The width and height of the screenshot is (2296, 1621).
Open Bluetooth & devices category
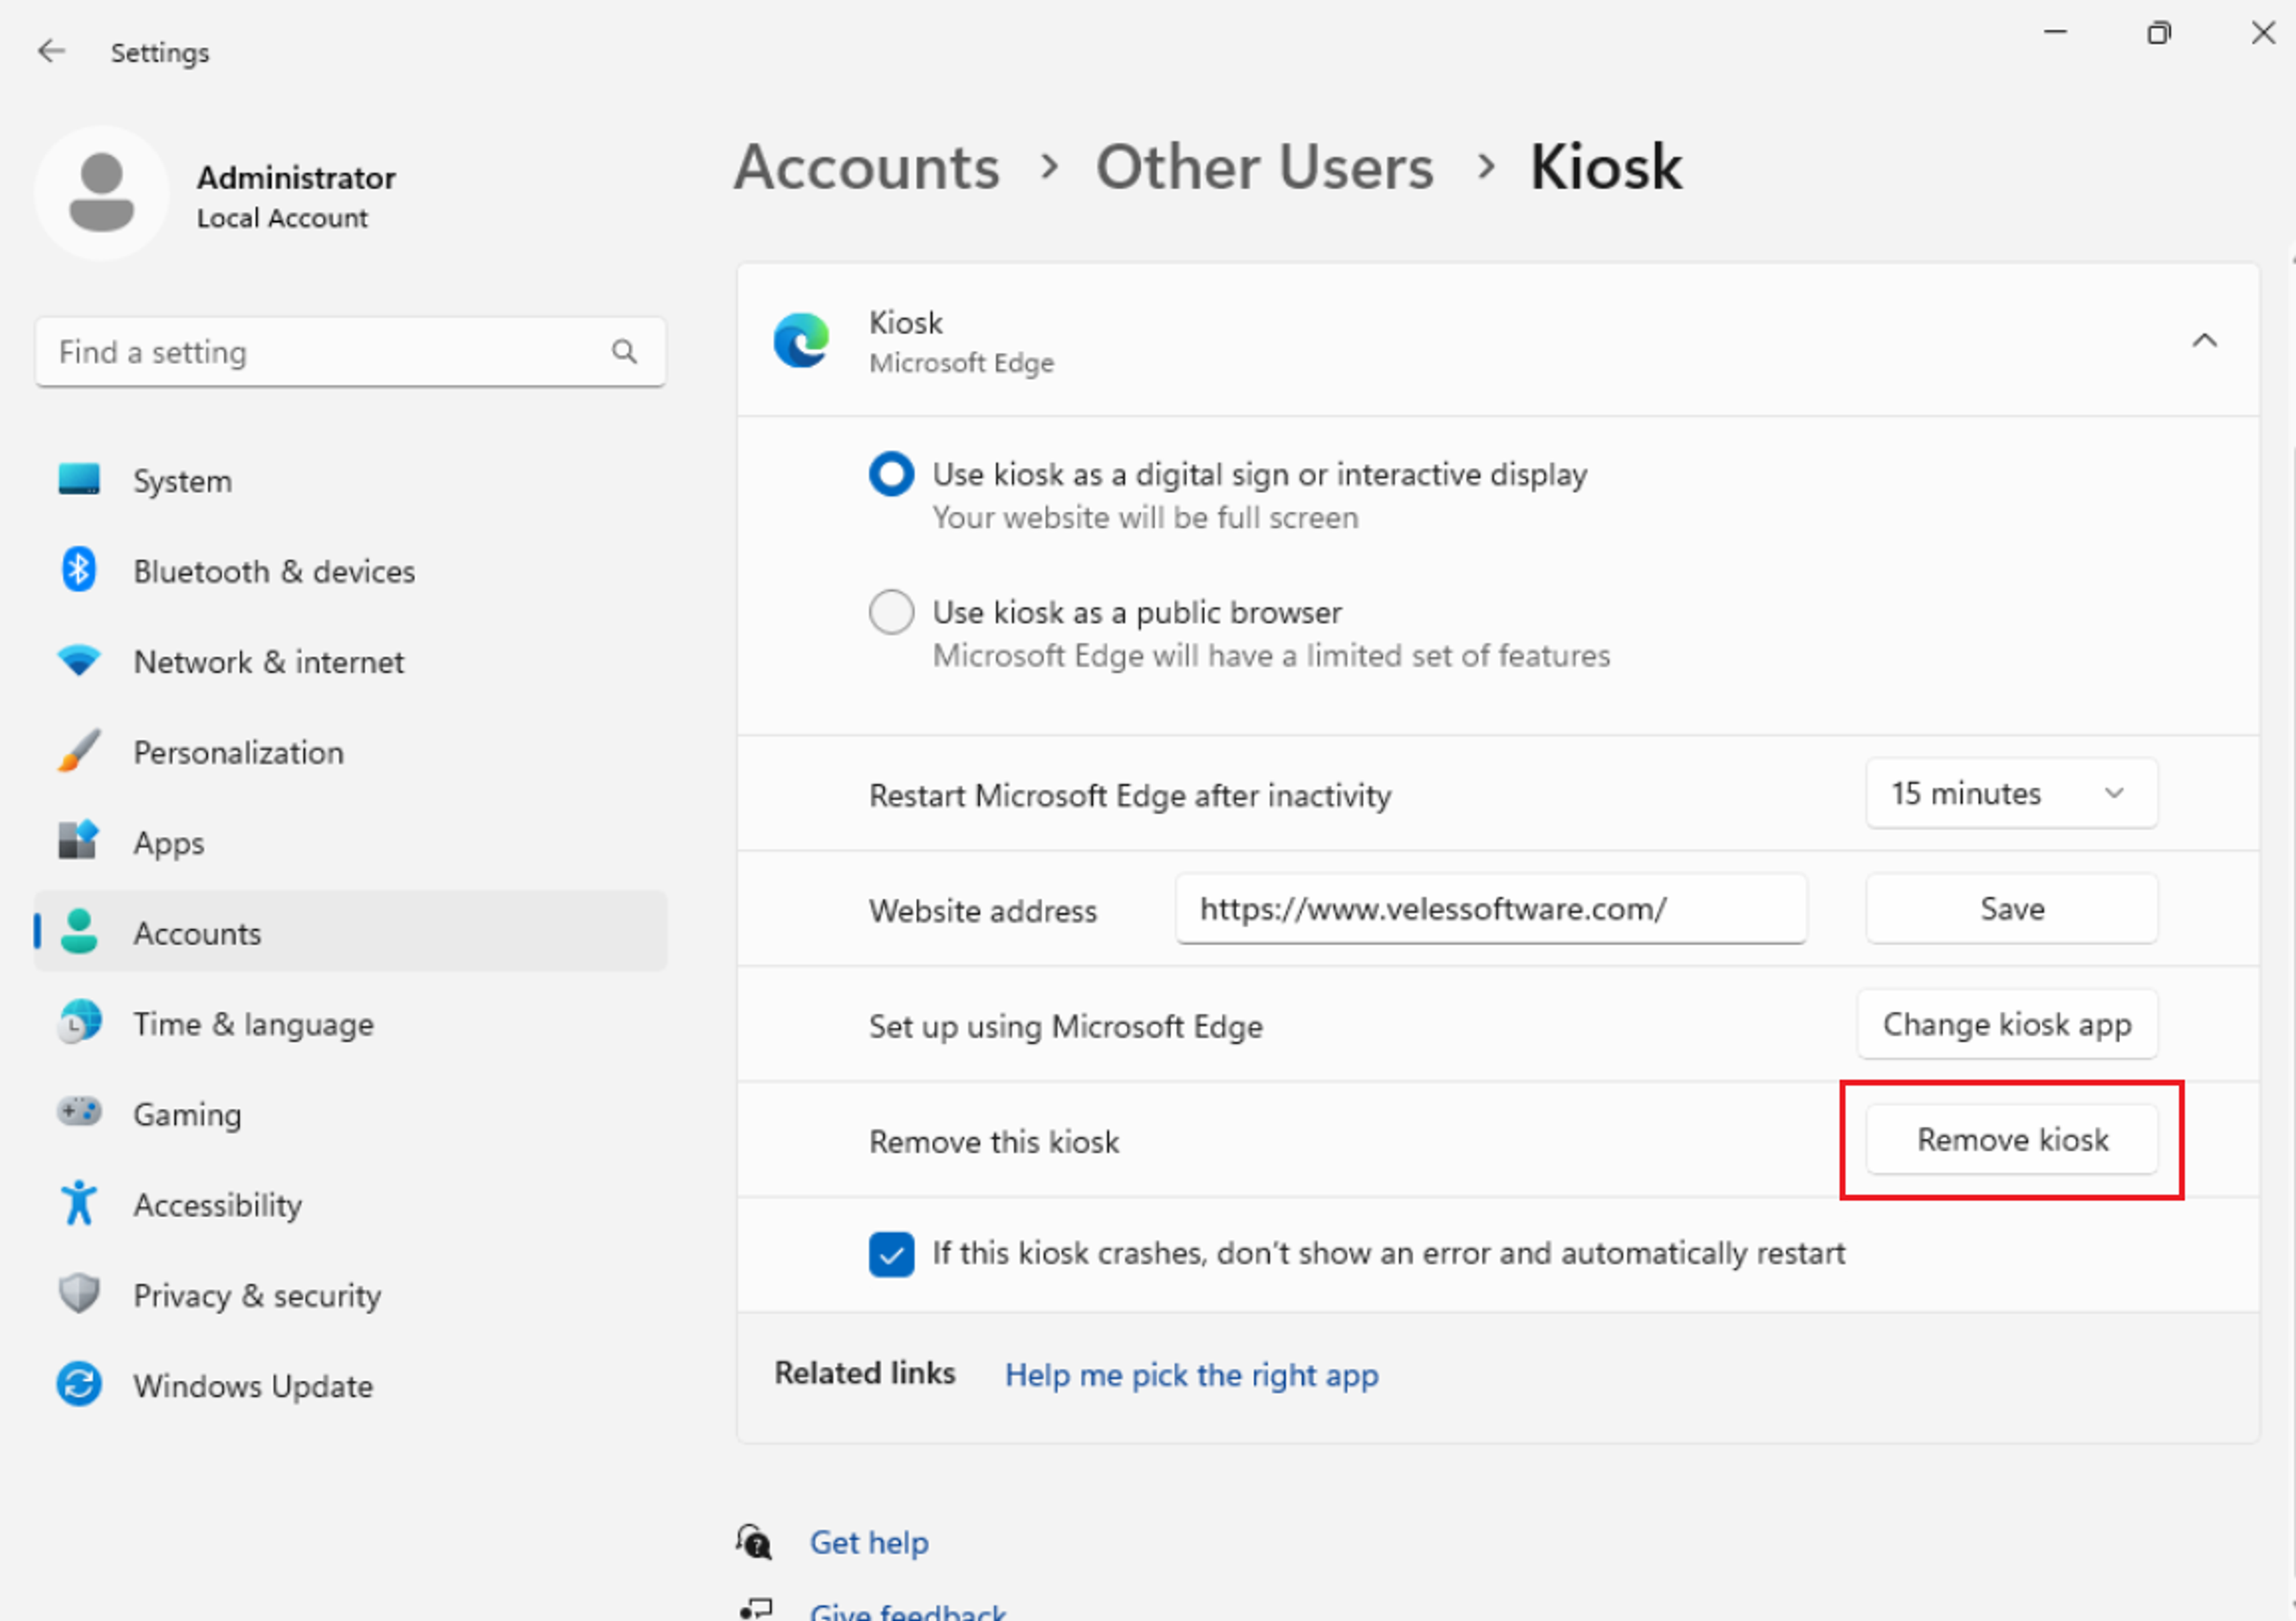350,571
